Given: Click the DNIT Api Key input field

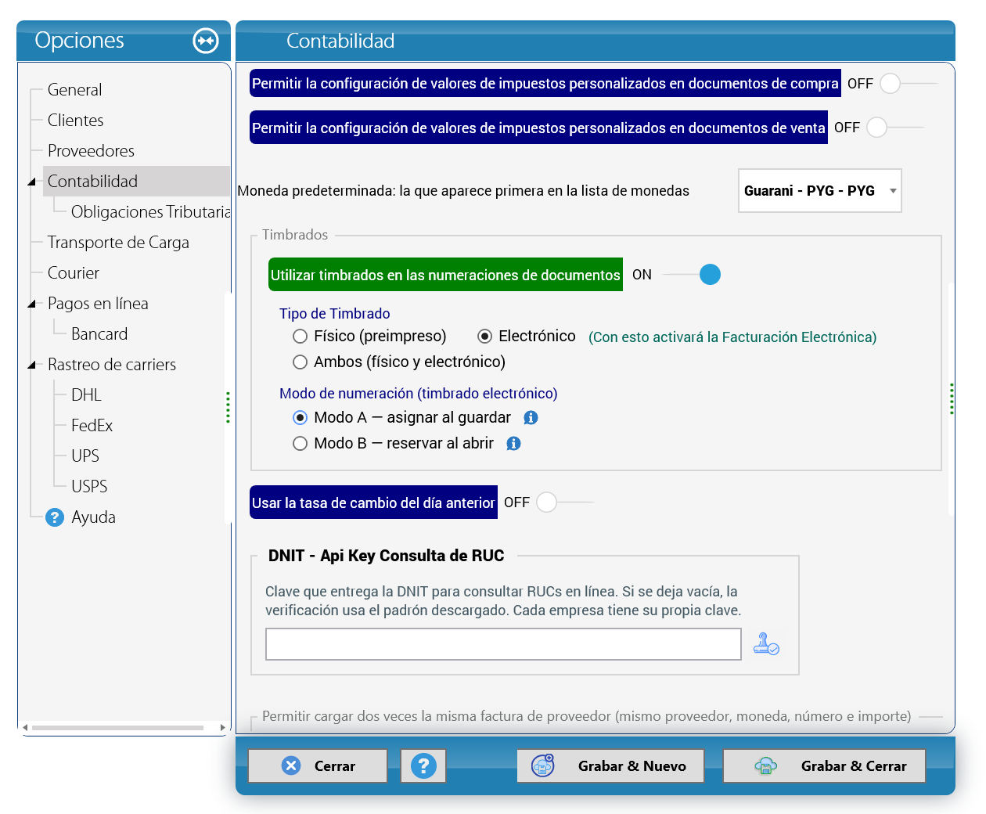Looking at the screenshot, I should point(503,644).
